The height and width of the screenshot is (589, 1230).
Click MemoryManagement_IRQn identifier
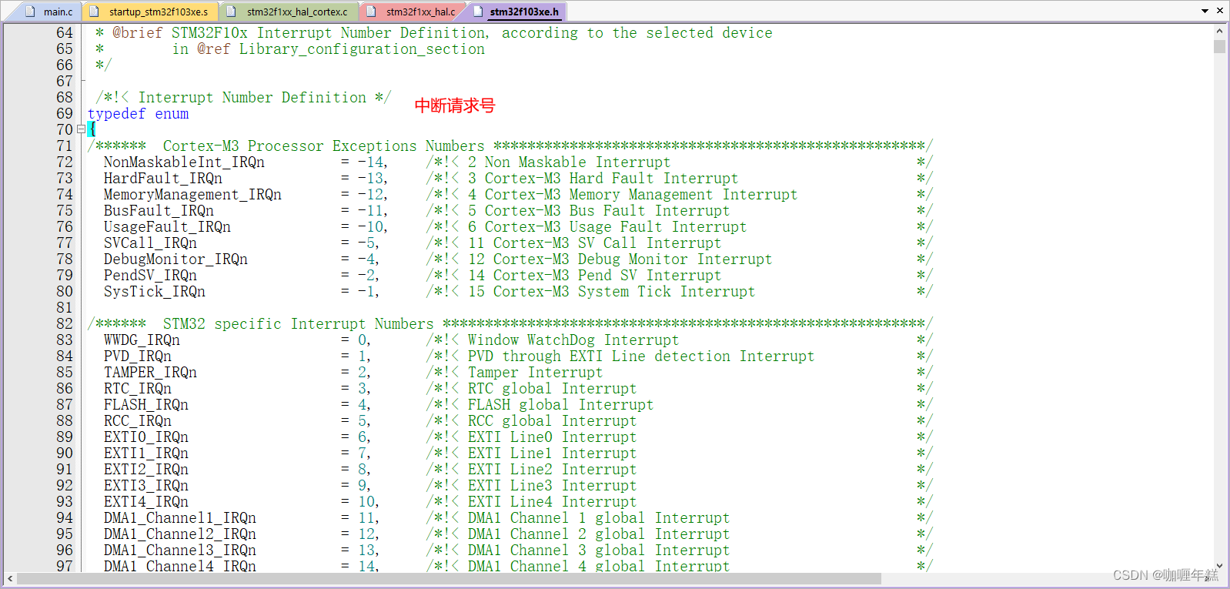pyautogui.click(x=192, y=195)
